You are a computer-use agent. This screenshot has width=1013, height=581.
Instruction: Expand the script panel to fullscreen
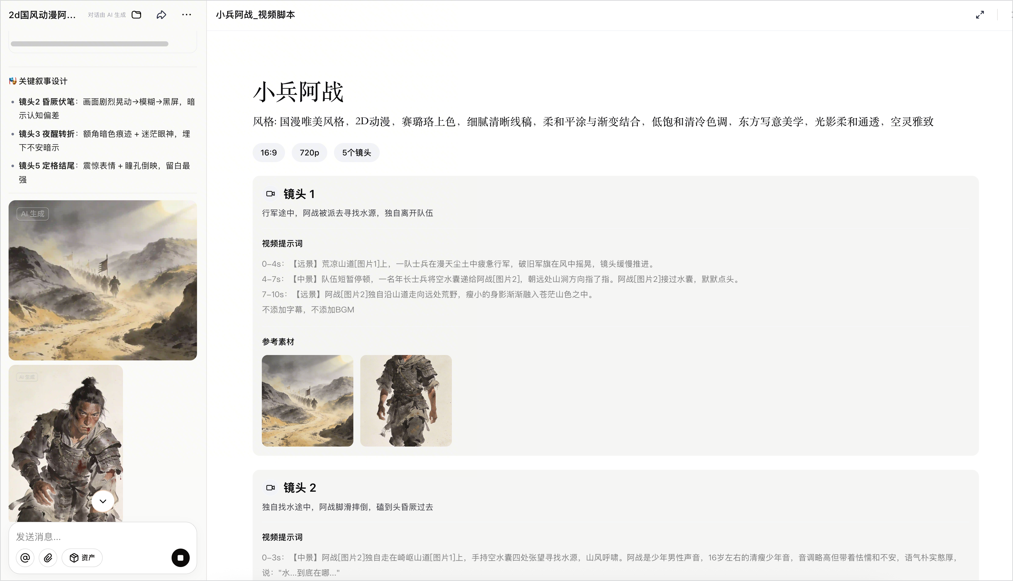click(x=980, y=15)
